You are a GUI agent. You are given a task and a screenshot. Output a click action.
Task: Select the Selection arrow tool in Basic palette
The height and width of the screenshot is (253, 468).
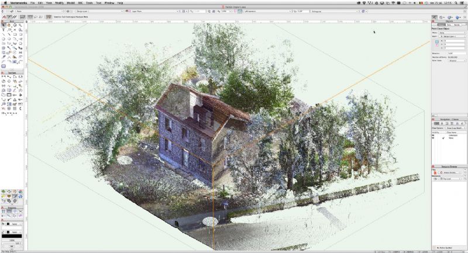[x=3, y=25]
